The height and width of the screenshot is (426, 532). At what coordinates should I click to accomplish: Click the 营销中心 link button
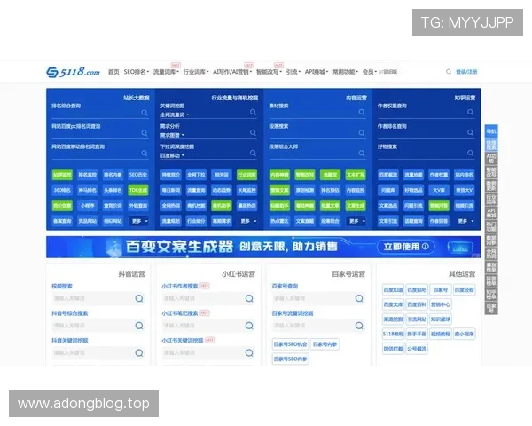pos(441,304)
